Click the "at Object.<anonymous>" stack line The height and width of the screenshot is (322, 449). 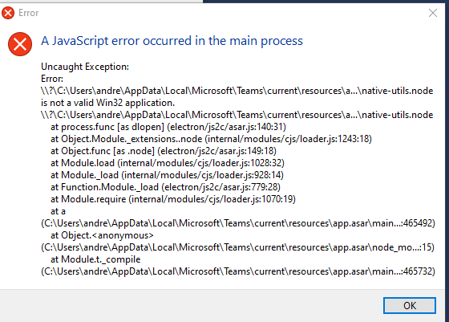(102, 235)
